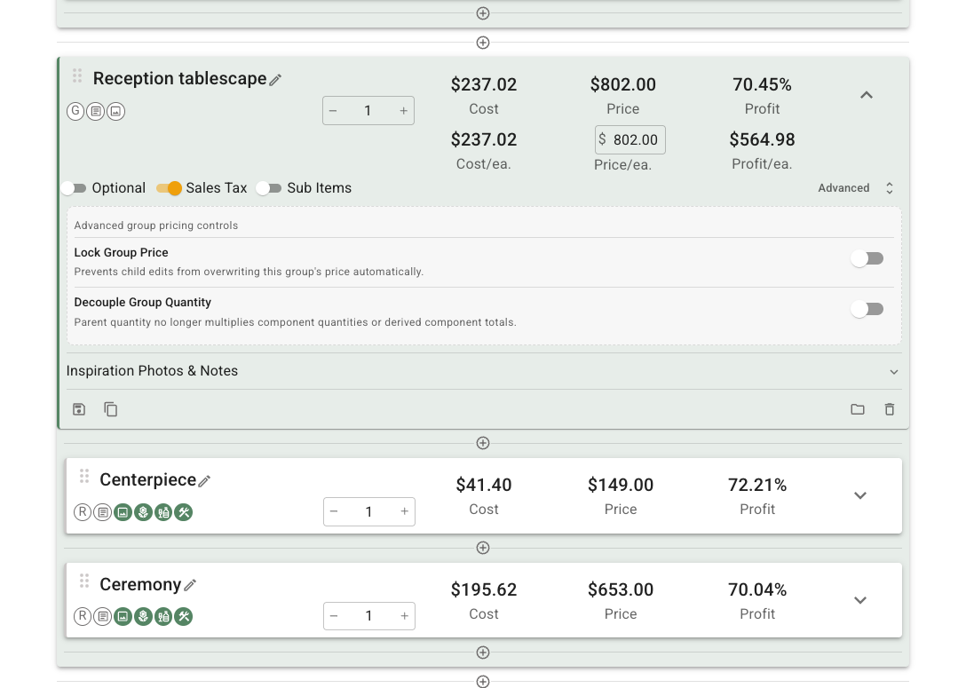Screen dimensions: 966x688
Task: Increase the Centerpiece quantity with the plus button
Action: tap(405, 512)
